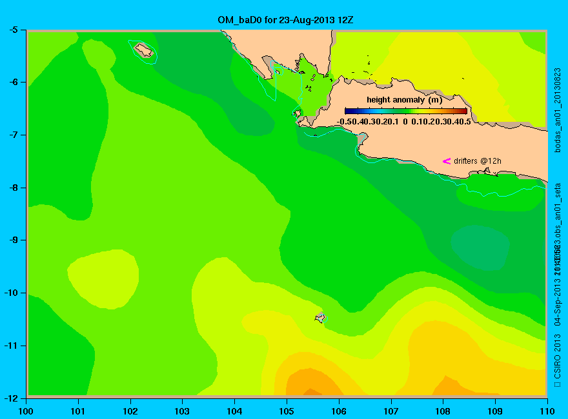Click the latitude label "-8"

(x=13, y=188)
